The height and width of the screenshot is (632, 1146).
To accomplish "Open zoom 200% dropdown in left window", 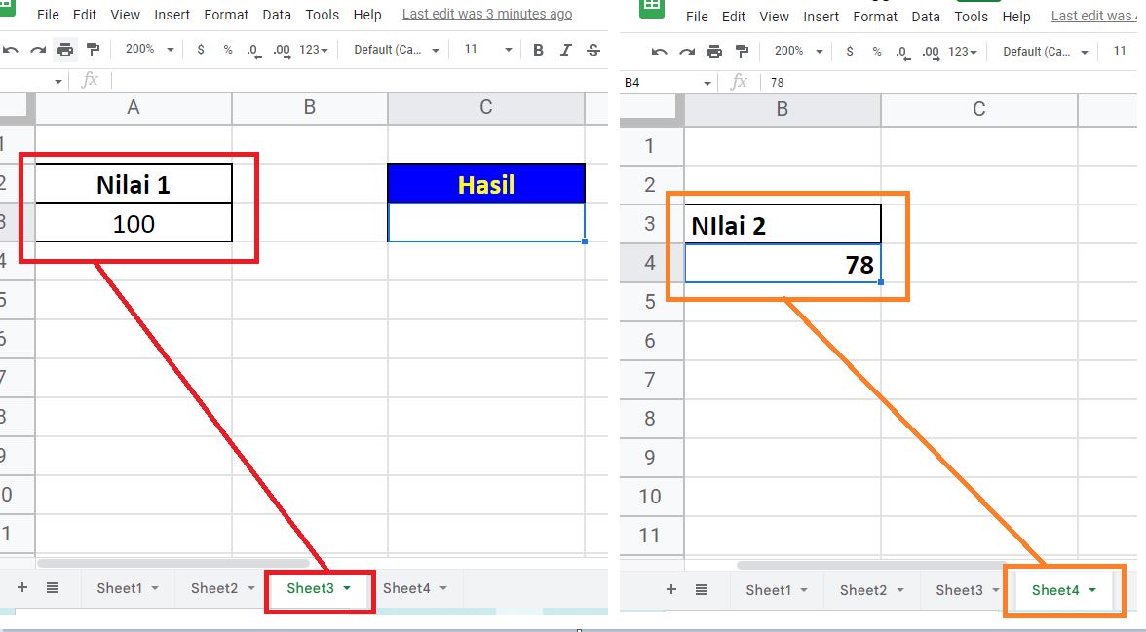I will click(150, 49).
